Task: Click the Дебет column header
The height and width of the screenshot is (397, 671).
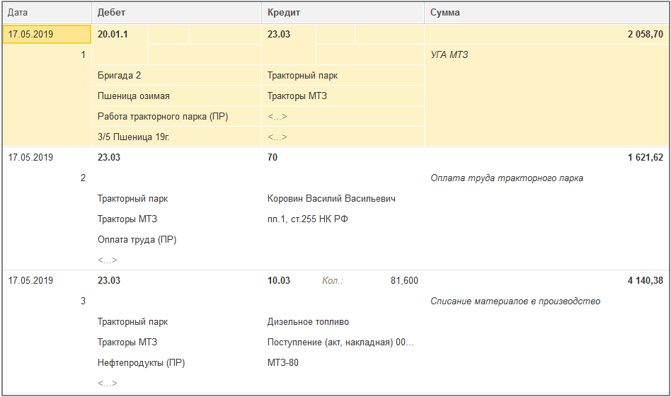Action: click(176, 13)
